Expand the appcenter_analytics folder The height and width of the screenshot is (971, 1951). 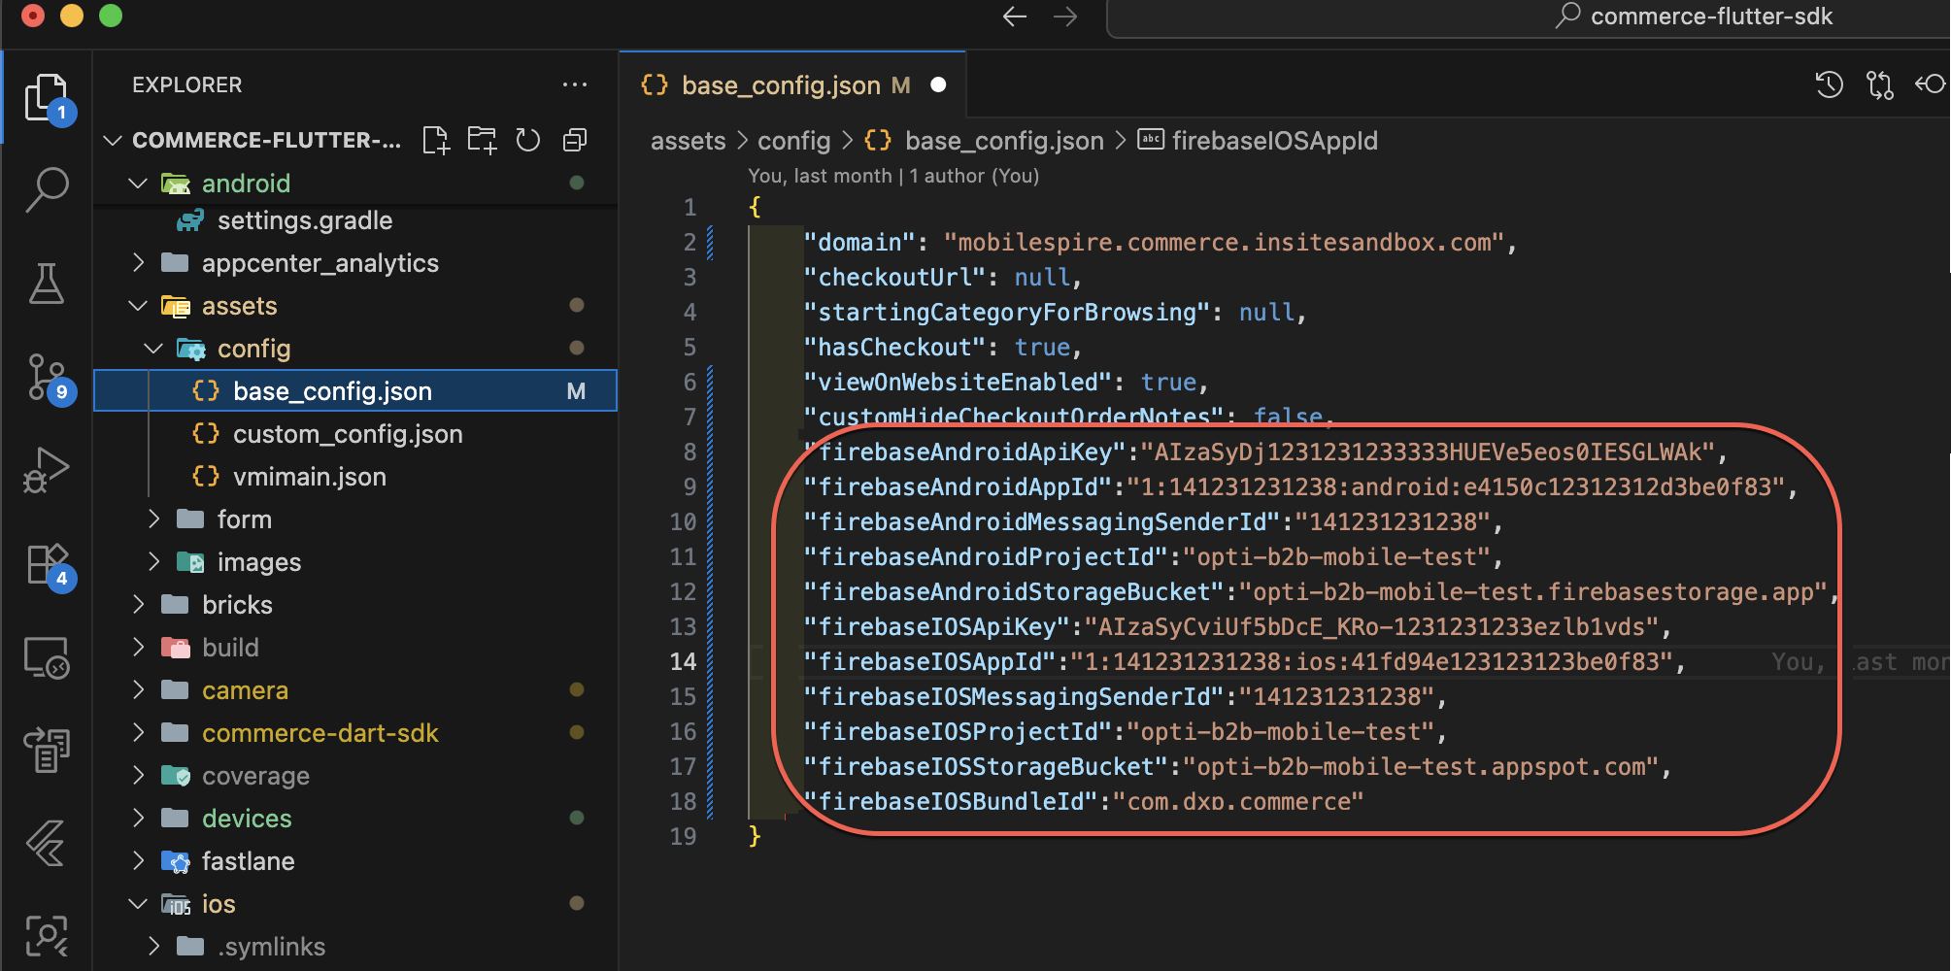click(x=138, y=263)
